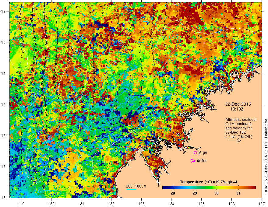The width and height of the screenshot is (268, 207).
Task: Click the '120' longitude axis label
Action: 51,204
